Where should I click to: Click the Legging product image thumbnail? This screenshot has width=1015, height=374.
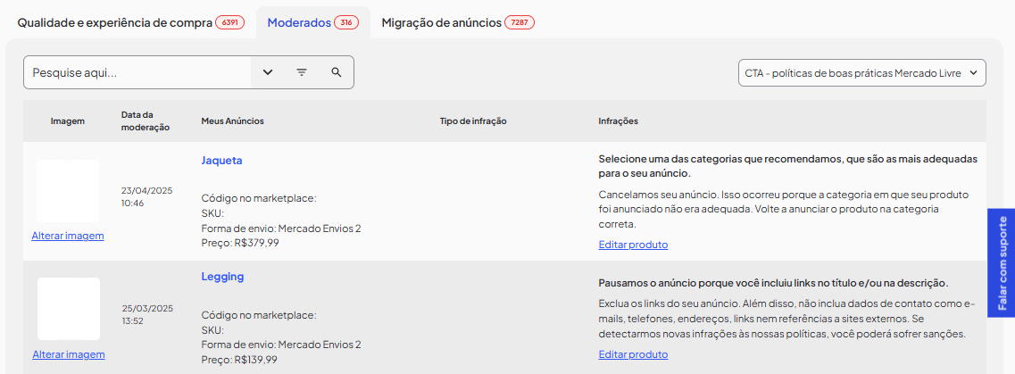click(69, 309)
